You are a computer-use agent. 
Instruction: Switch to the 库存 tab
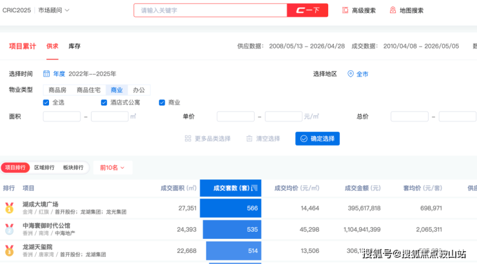pyautogui.click(x=74, y=46)
